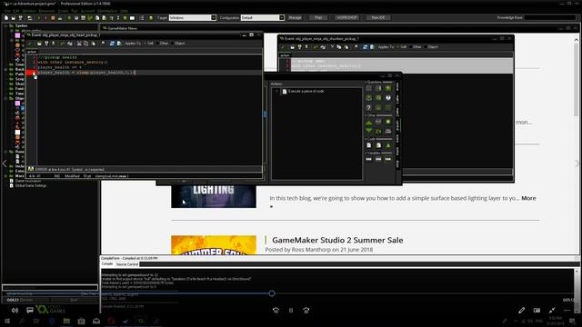Click the Workshop button in toolbar
The image size is (582, 327).
(x=346, y=18)
